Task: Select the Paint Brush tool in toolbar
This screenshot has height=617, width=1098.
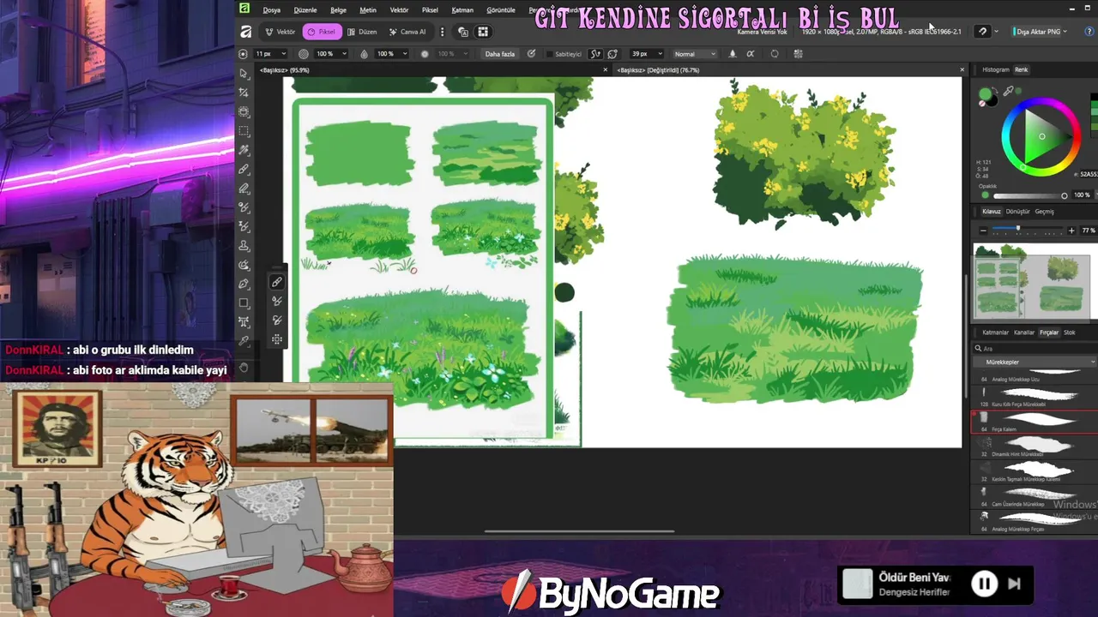Action: (x=244, y=170)
